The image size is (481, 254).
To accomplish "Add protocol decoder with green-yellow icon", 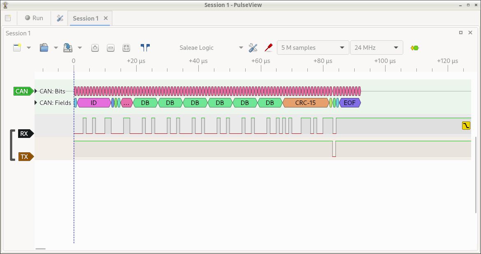I will tap(415, 48).
